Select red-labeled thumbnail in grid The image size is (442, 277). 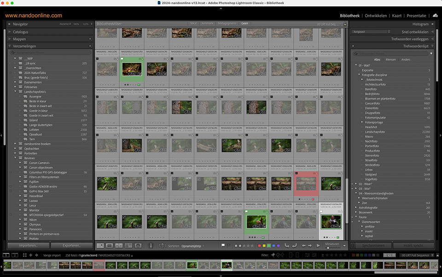tap(306, 184)
